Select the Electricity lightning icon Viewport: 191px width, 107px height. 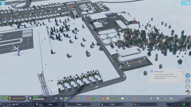(78, 98)
